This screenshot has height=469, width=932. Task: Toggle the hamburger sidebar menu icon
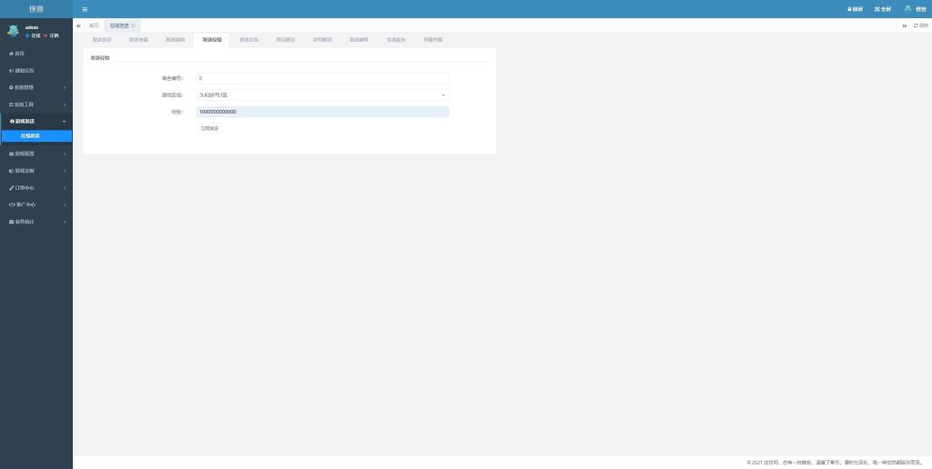[x=85, y=9]
